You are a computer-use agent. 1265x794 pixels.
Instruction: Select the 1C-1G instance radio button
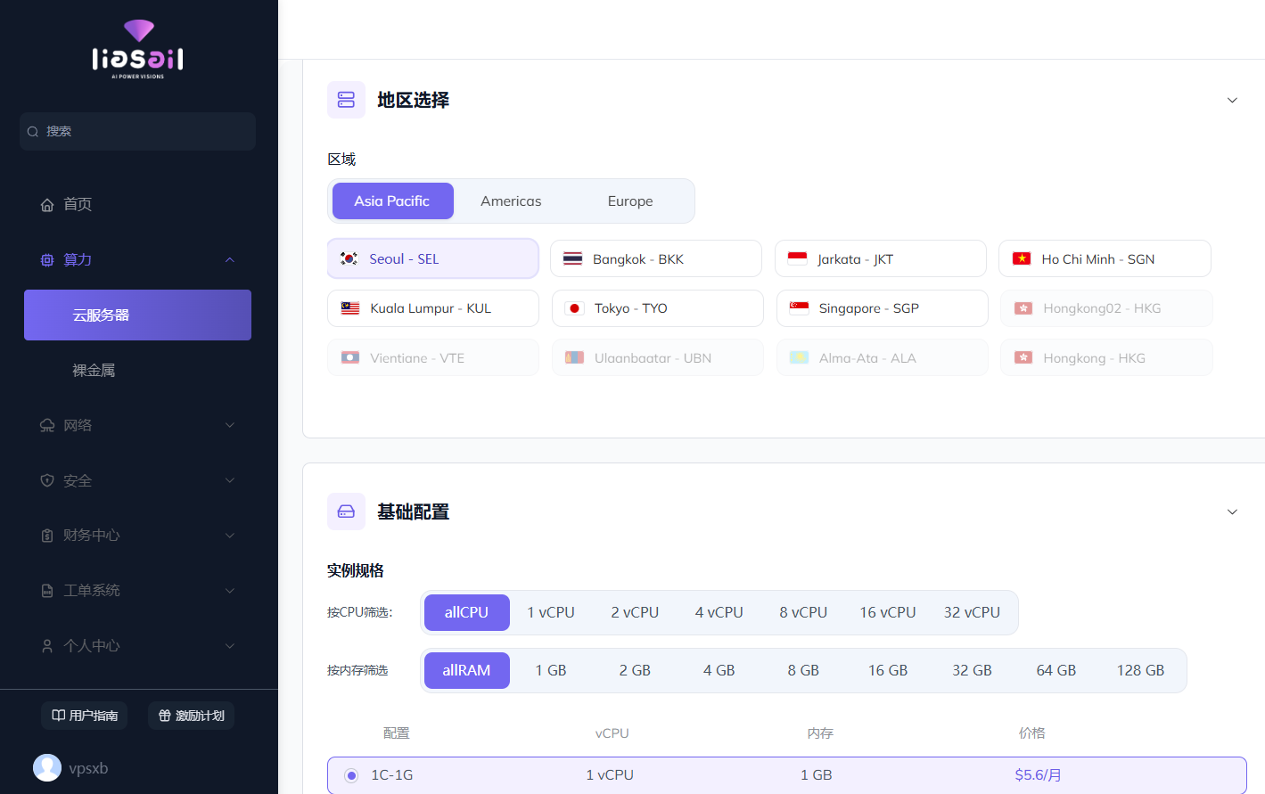click(x=350, y=774)
